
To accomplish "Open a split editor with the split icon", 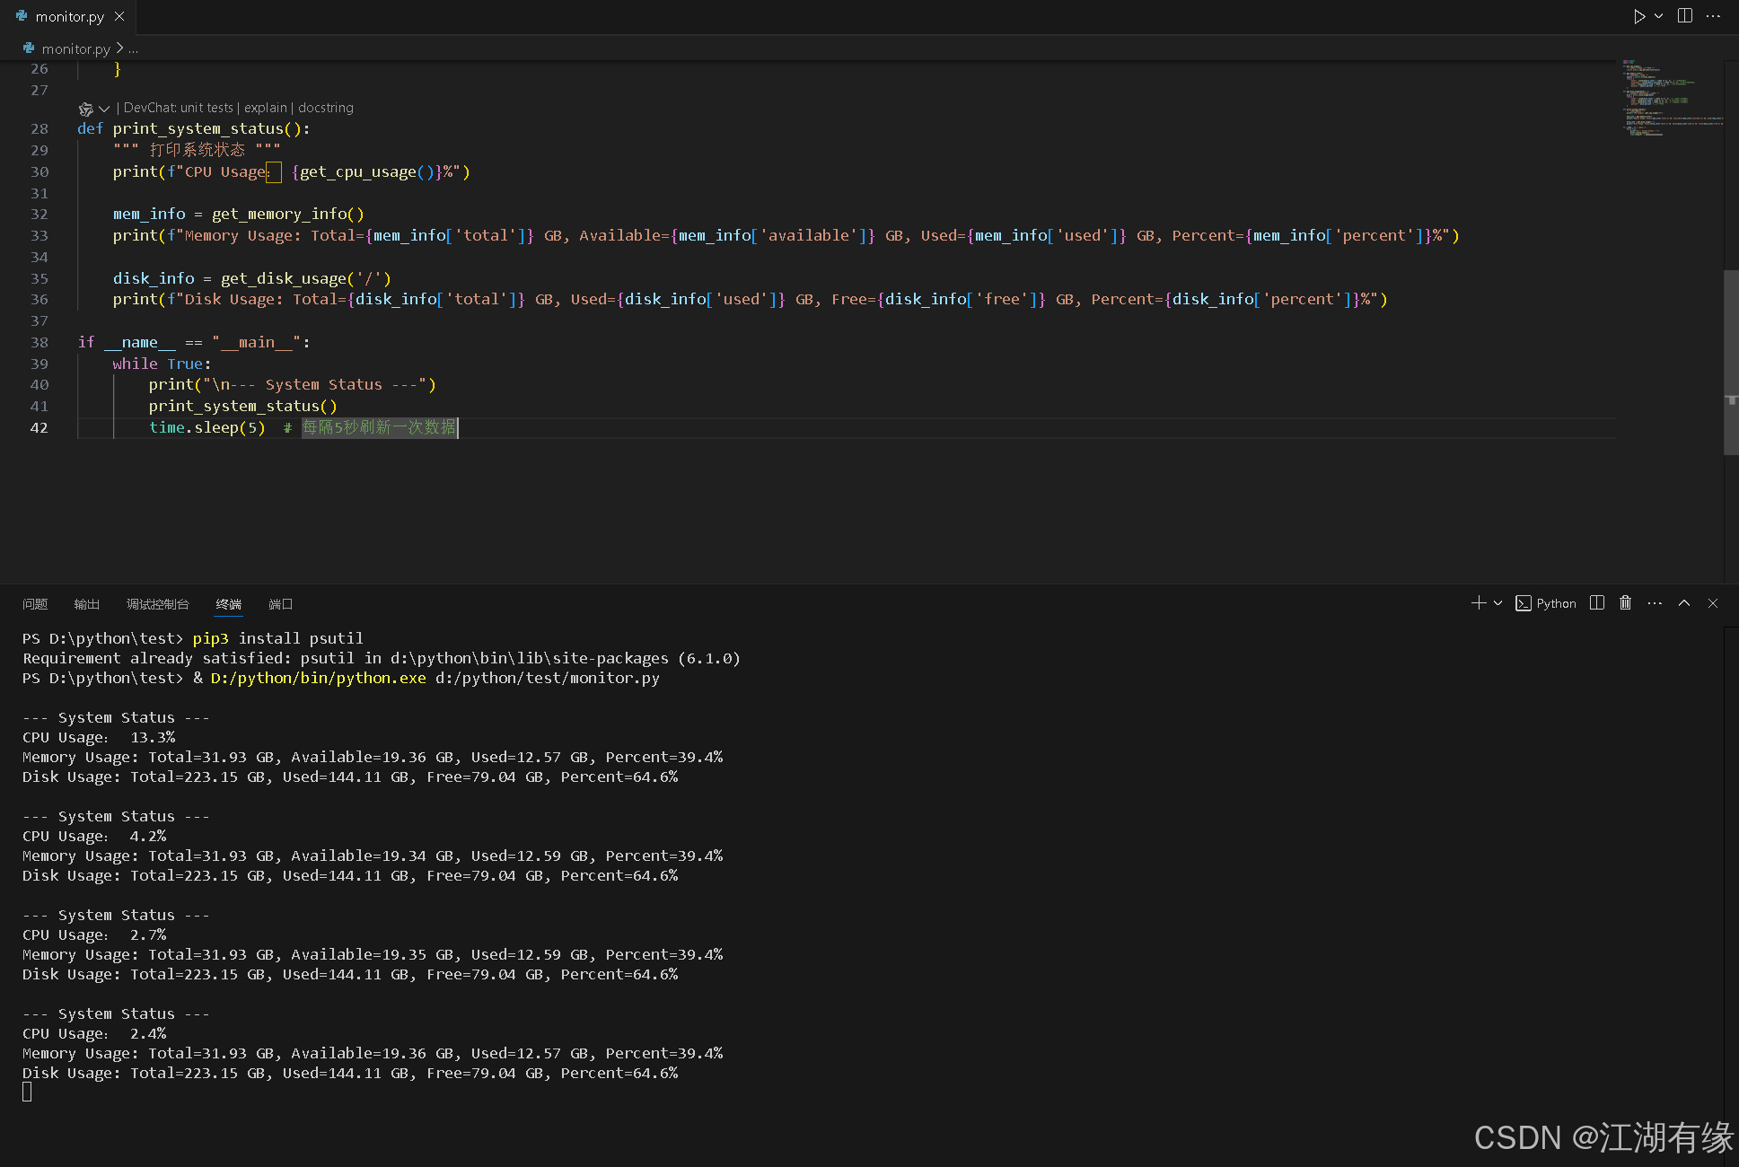I will tap(1684, 15).
